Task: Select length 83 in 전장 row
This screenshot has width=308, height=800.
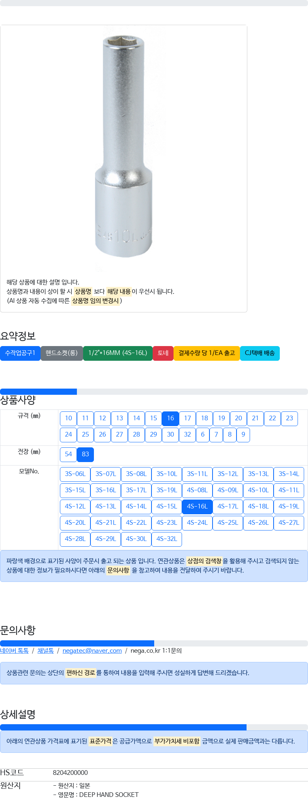Action: 85,454
